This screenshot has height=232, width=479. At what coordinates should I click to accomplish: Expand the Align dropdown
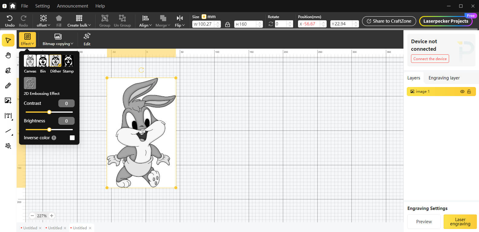(145, 21)
